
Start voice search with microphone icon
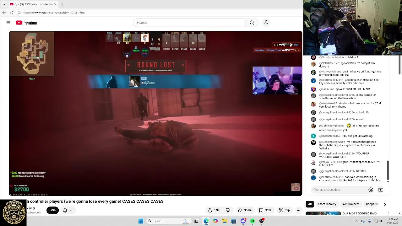point(266,23)
